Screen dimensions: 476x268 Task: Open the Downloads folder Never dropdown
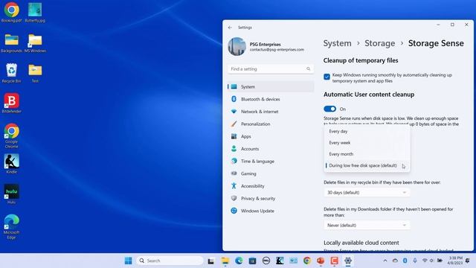click(367, 225)
